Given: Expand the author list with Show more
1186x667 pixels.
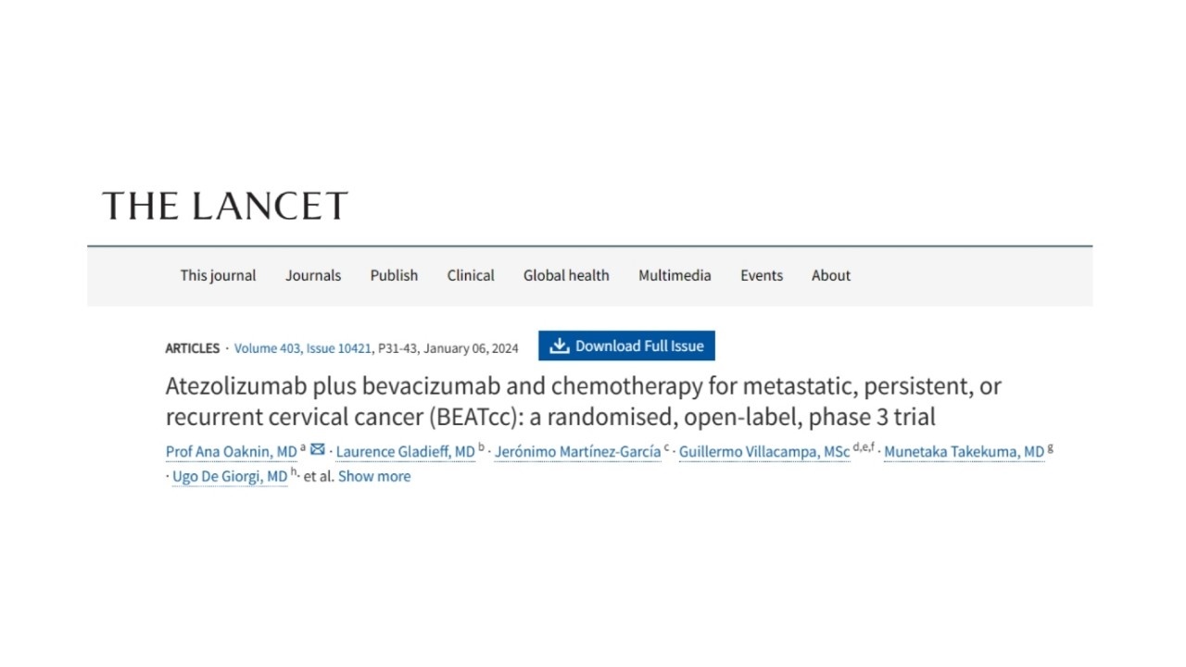Looking at the screenshot, I should (374, 476).
